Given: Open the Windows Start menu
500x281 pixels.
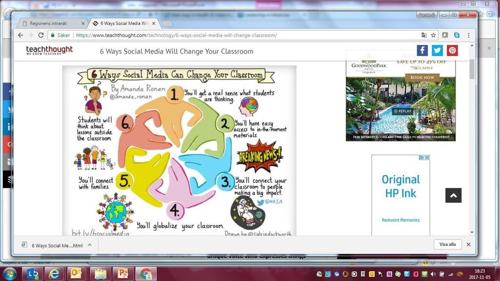Looking at the screenshot, I should 10,274.
